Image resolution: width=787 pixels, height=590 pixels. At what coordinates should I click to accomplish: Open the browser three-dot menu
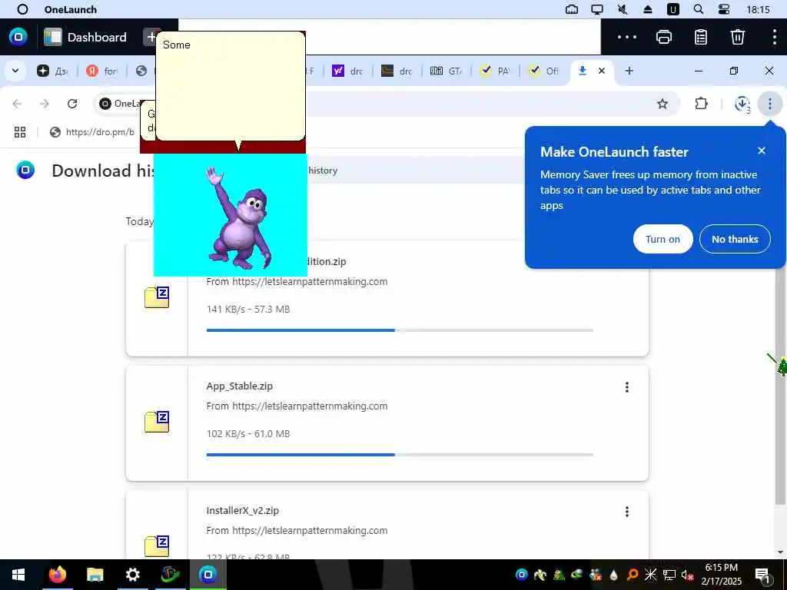click(x=770, y=104)
